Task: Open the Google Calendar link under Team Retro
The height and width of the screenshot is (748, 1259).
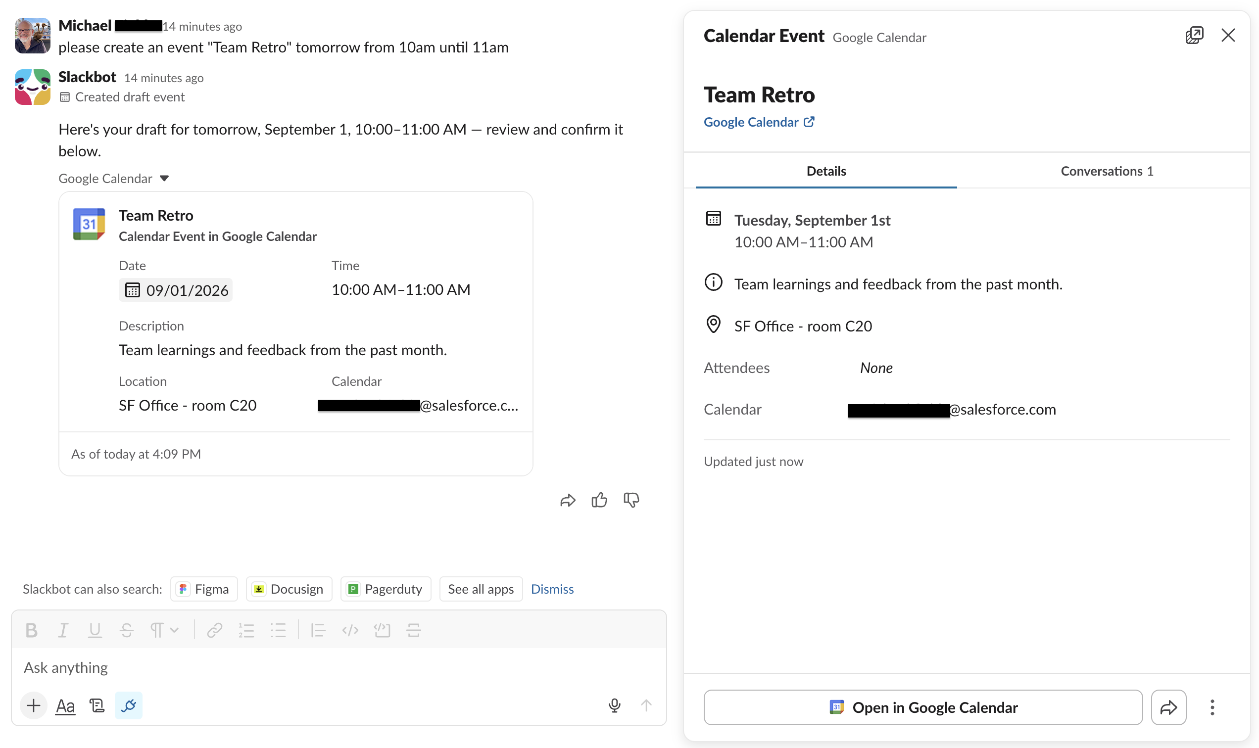Action: point(759,123)
